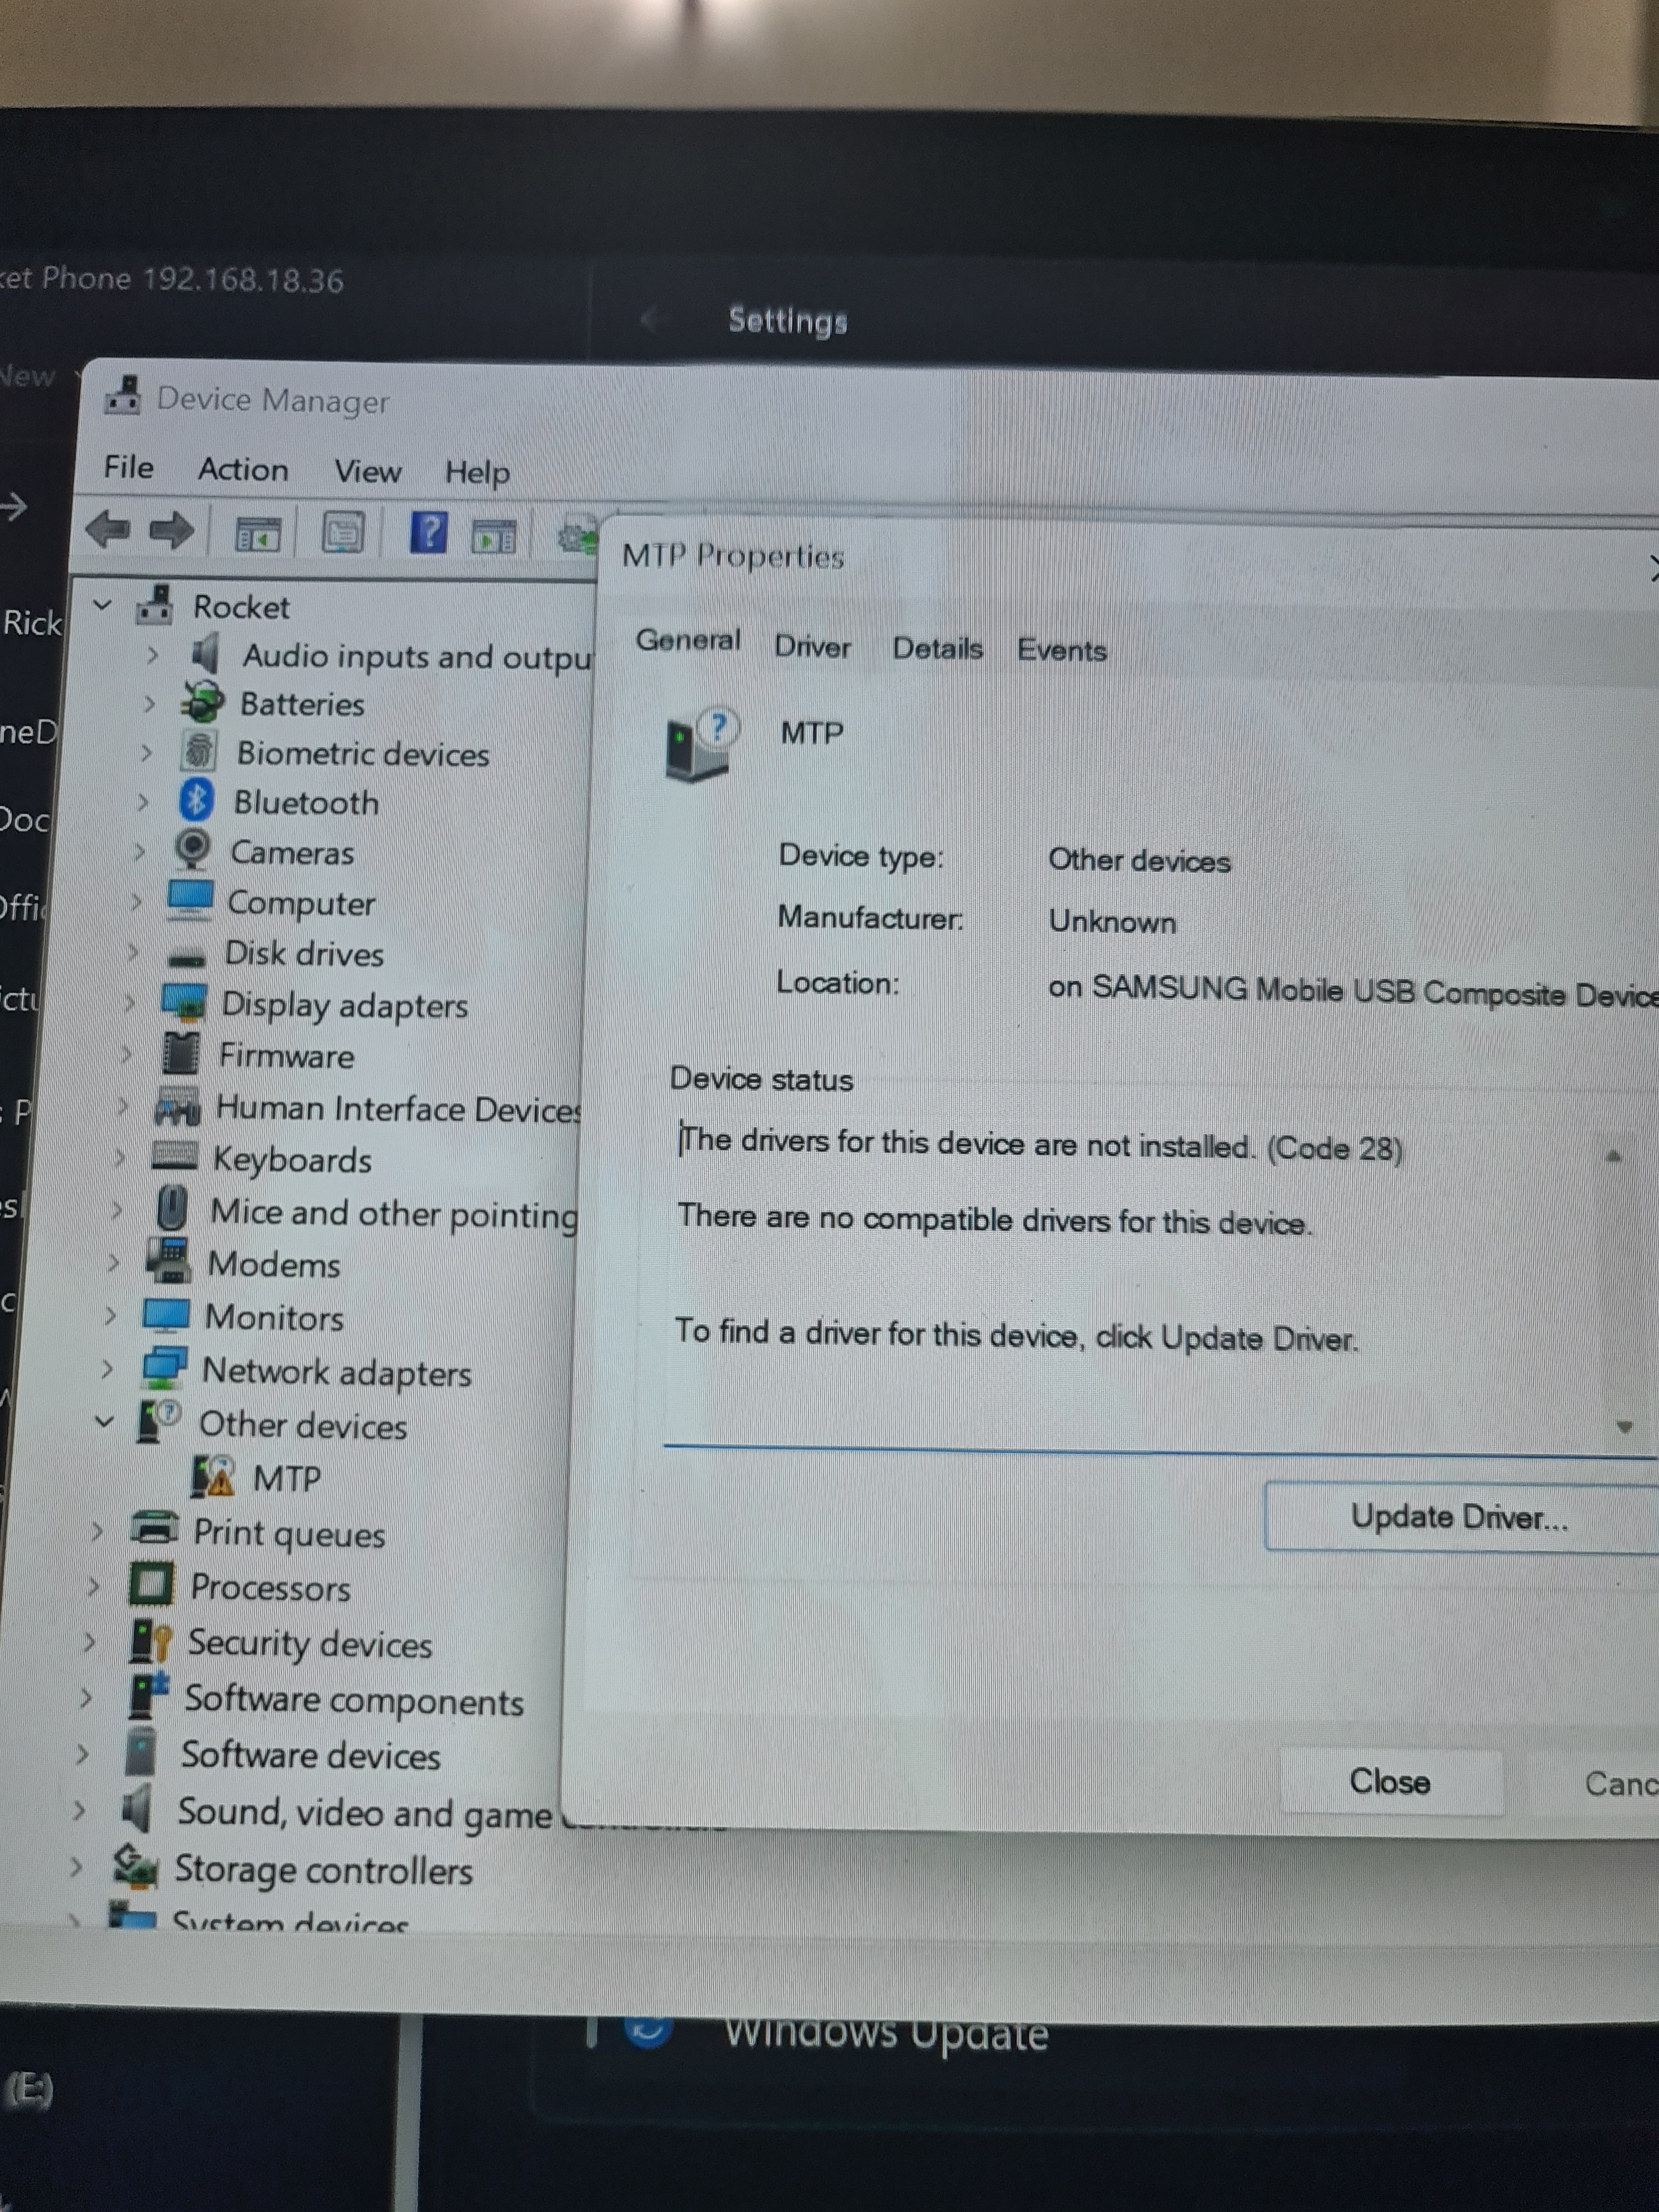Open the View menu
This screenshot has height=2212, width=1659.
pos(367,471)
